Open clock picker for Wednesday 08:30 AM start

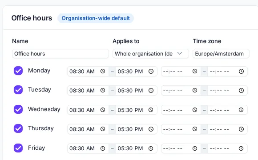tap(103, 110)
